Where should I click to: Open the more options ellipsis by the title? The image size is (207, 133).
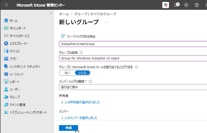point(106,22)
